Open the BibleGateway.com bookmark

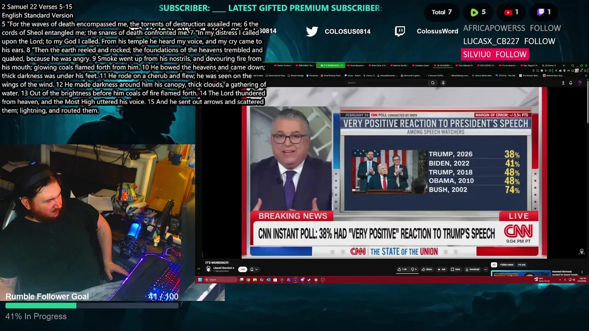(459, 75)
